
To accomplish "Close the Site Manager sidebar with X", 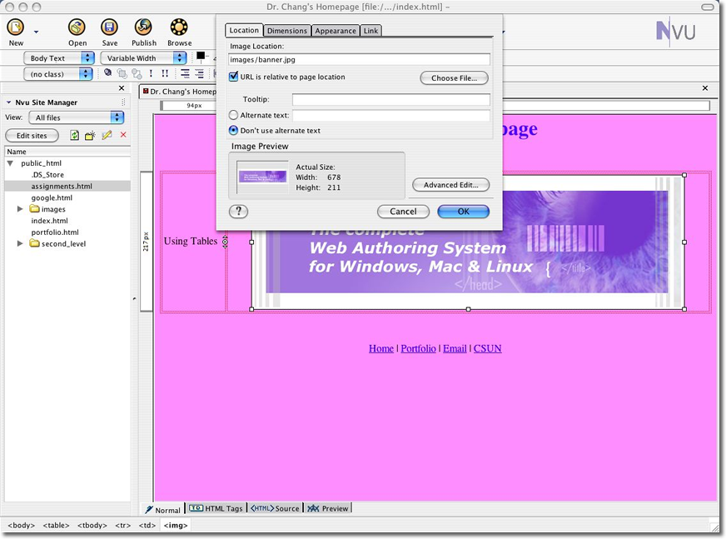I will click(122, 88).
